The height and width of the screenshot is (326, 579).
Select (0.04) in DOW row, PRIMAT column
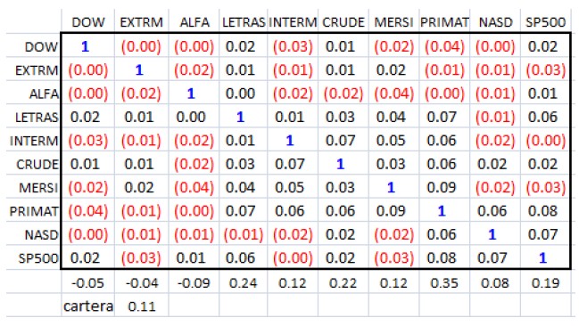(x=444, y=46)
